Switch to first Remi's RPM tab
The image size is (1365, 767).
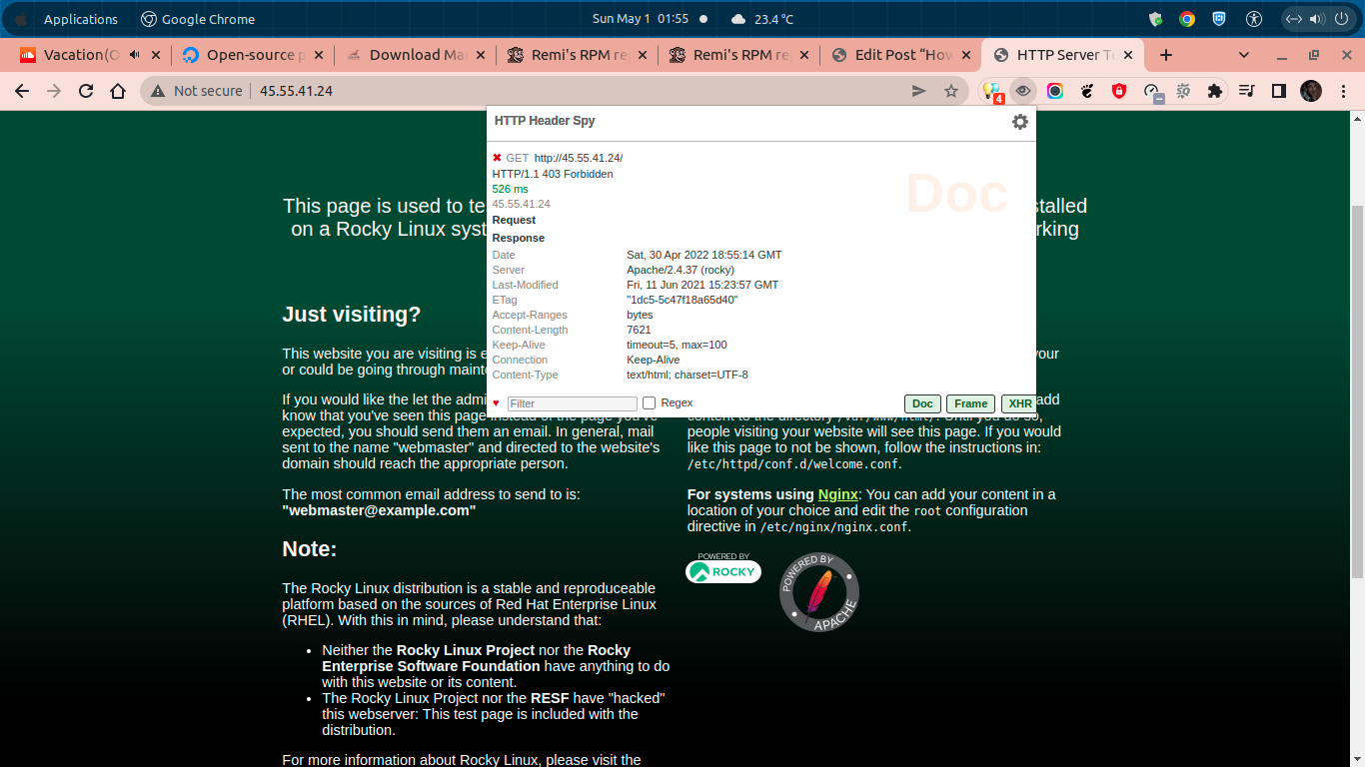click(x=578, y=55)
